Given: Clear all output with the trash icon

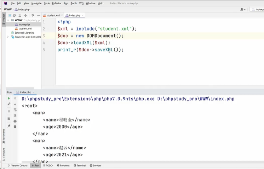Looking at the screenshot, I should 15,126.
